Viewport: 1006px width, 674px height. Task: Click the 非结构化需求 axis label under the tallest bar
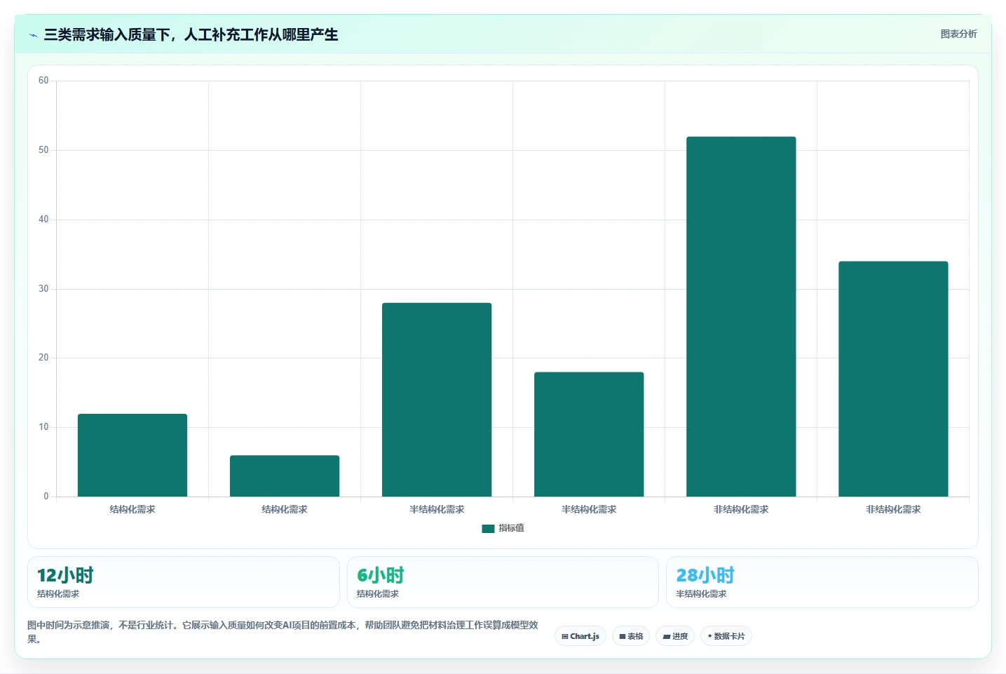coord(741,509)
